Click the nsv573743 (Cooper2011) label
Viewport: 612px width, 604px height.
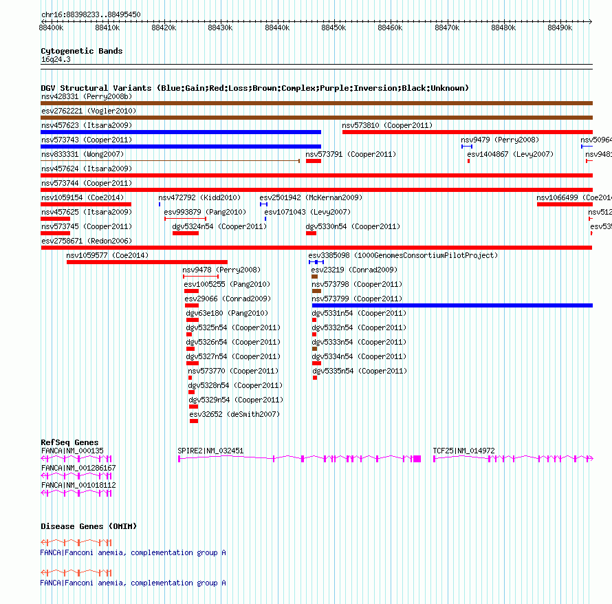(87, 140)
